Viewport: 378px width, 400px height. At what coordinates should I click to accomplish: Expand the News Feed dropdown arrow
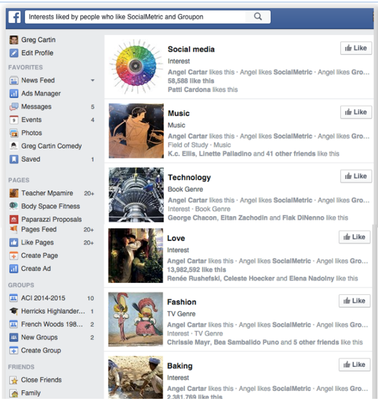coord(93,81)
